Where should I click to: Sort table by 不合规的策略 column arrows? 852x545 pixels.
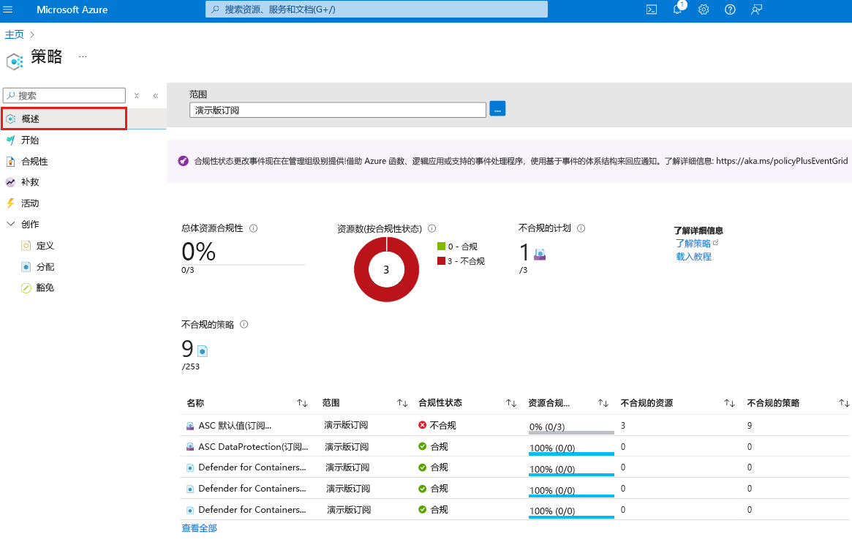click(844, 403)
